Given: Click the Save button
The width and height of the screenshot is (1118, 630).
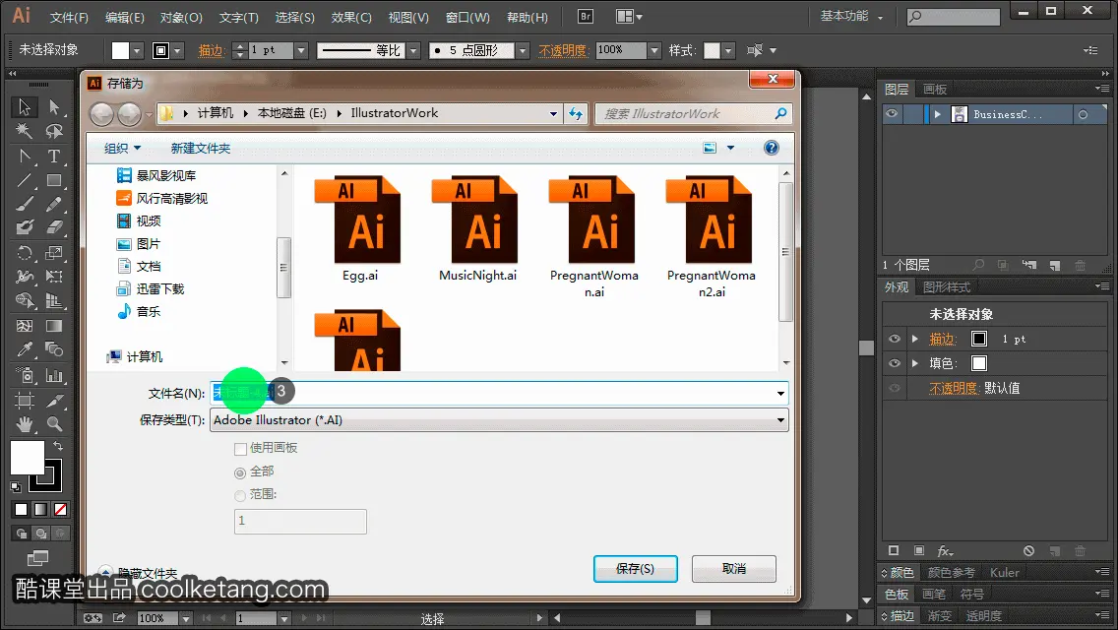Looking at the screenshot, I should click(x=636, y=569).
